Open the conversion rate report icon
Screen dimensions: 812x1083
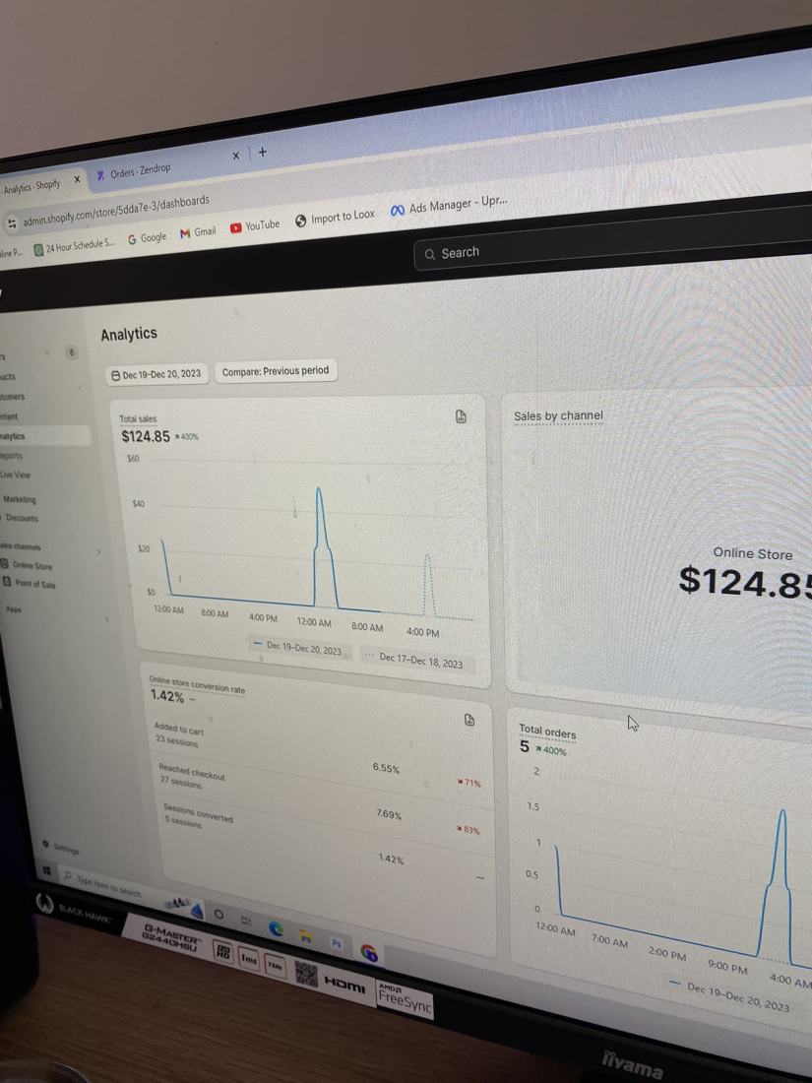pyautogui.click(x=469, y=720)
